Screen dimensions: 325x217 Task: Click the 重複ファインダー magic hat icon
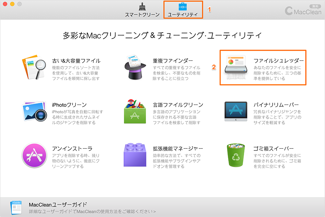[x=135, y=67]
